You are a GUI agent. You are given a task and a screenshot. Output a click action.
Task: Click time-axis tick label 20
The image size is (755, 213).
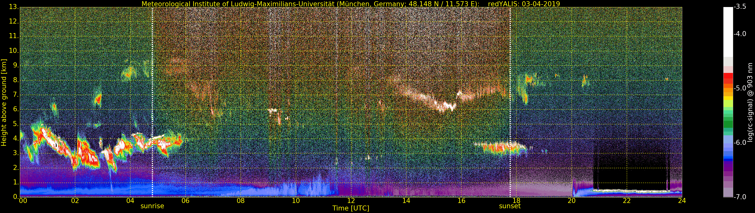pyautogui.click(x=572, y=201)
